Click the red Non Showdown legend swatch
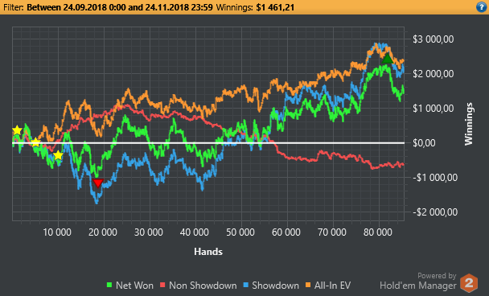Viewport: 489px width, 296px height. (x=162, y=285)
